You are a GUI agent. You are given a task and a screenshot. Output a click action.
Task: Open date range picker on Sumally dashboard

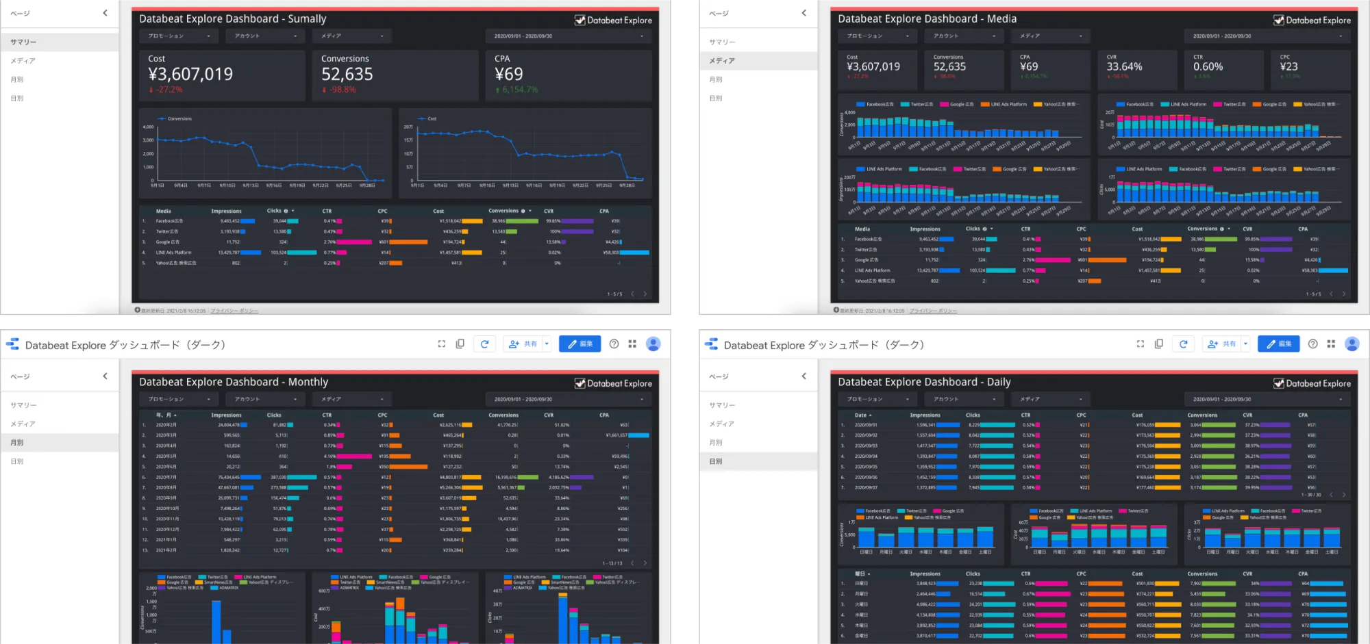(567, 36)
